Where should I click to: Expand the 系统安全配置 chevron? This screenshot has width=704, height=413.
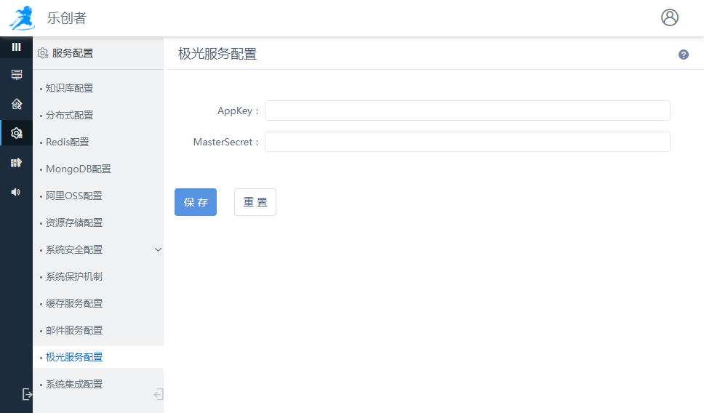158,249
